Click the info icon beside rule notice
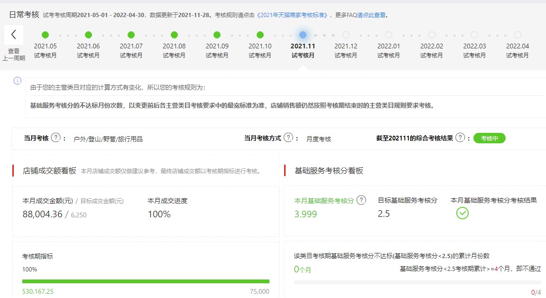 pos(18,81)
